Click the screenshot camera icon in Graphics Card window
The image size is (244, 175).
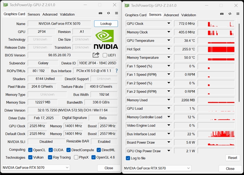point(101,14)
